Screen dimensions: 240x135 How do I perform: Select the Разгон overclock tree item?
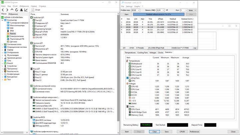(13, 34)
